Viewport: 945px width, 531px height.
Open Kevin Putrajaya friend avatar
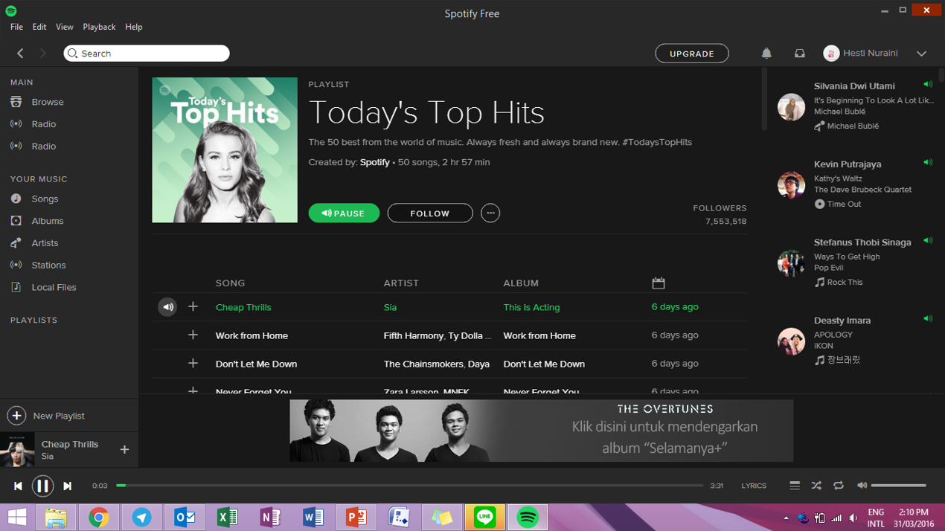[791, 185]
